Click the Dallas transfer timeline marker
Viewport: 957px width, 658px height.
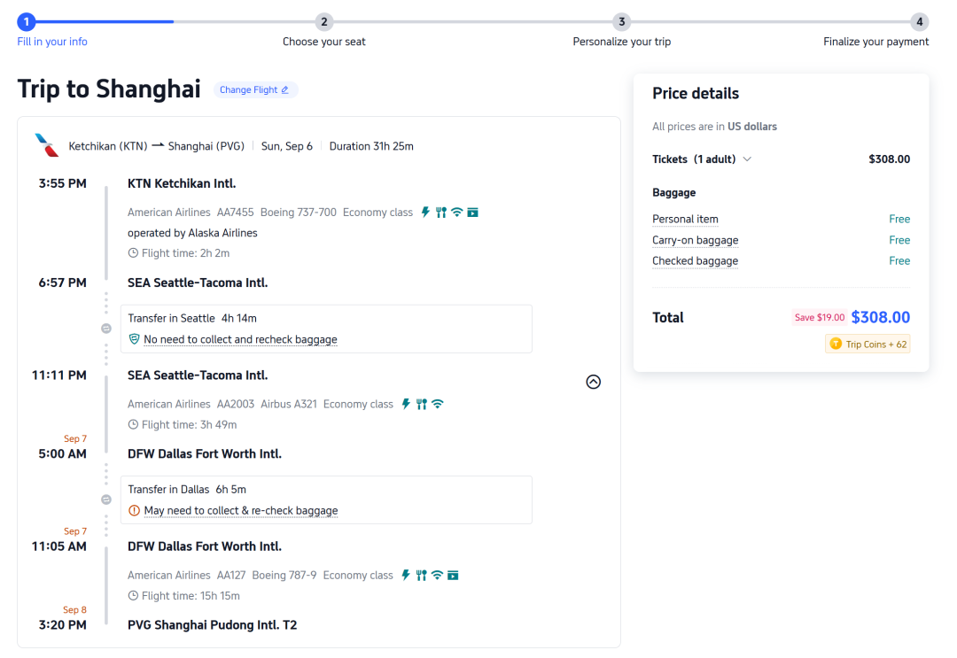pos(106,500)
